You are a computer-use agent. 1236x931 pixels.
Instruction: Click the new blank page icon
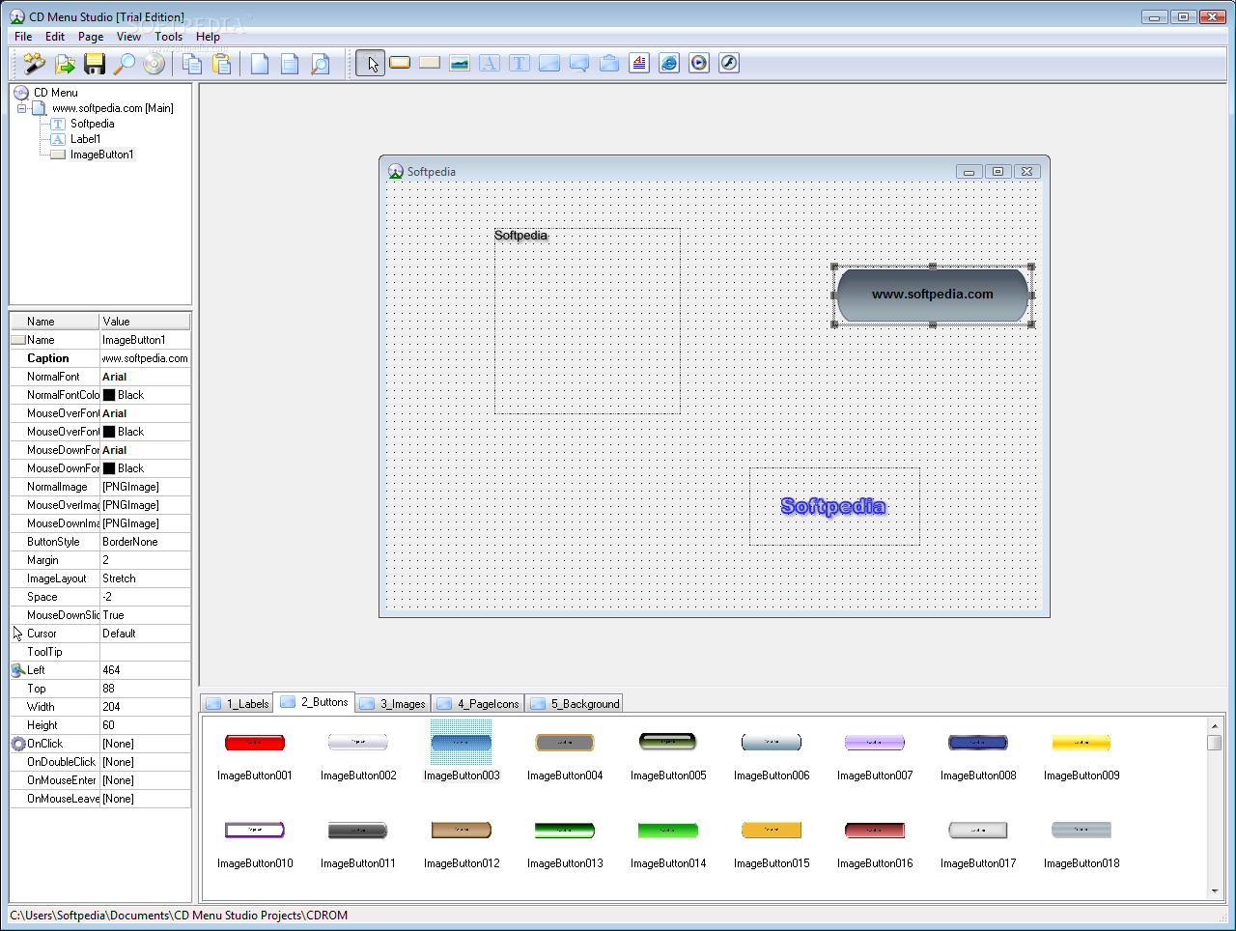[260, 64]
